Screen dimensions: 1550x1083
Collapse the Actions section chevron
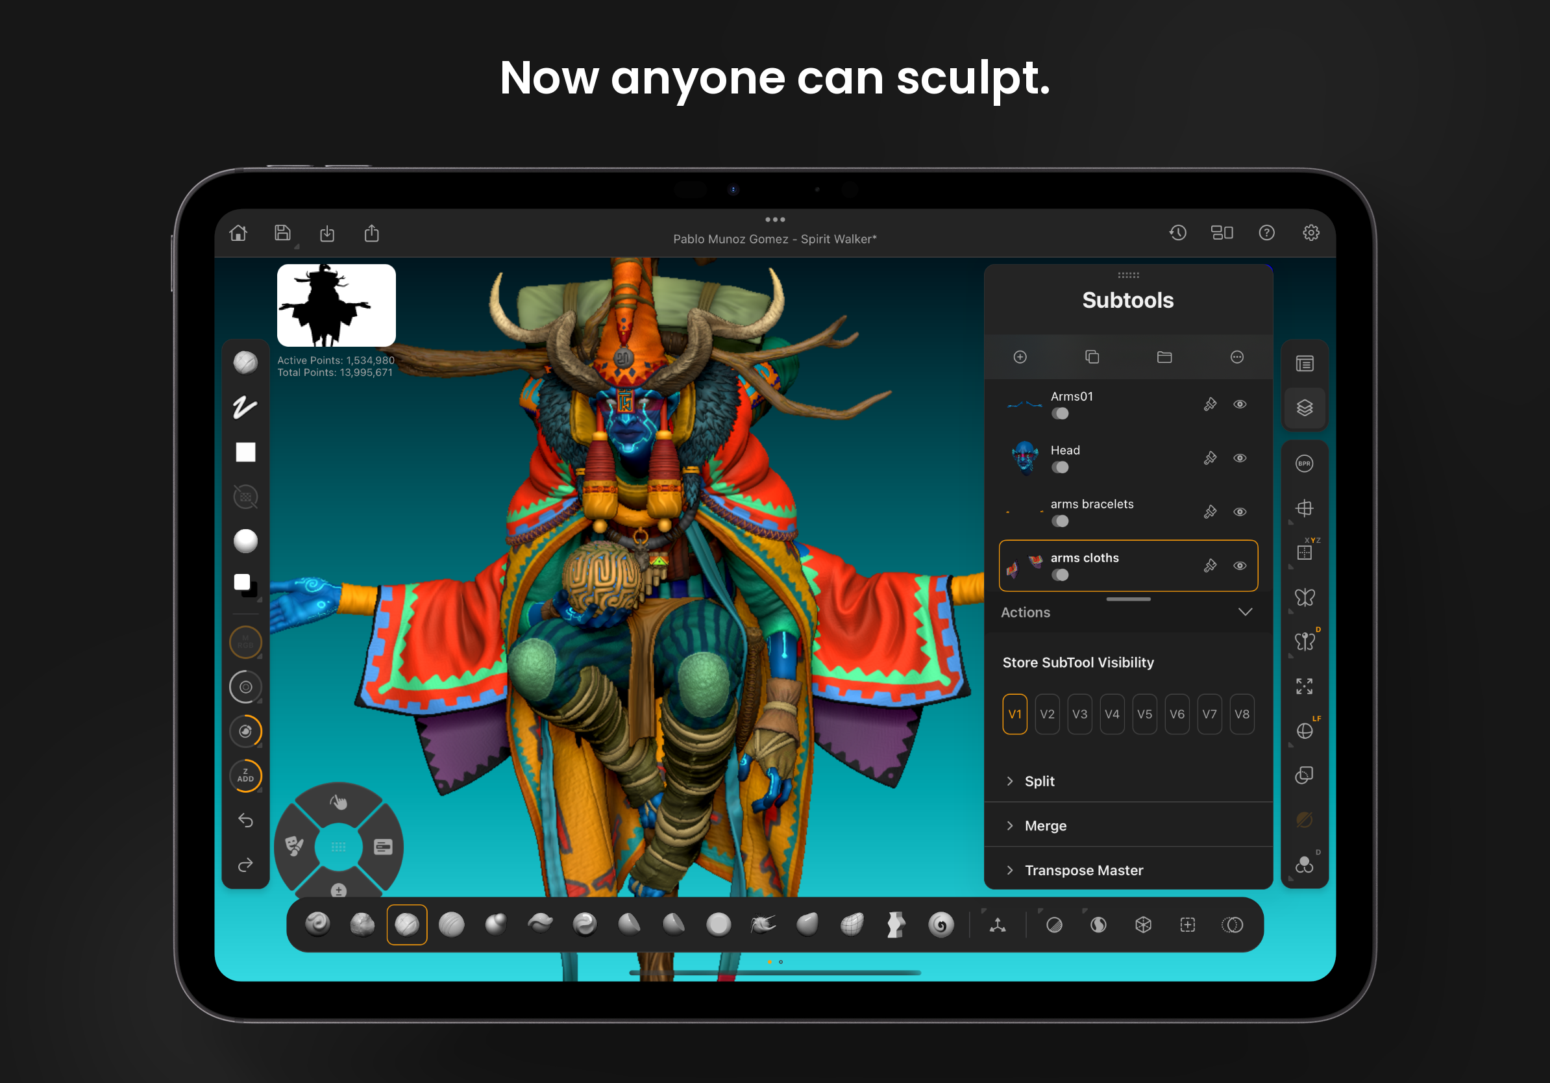1246,612
